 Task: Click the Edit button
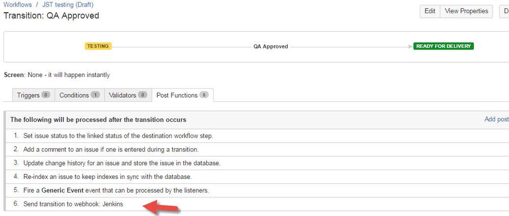tap(430, 11)
